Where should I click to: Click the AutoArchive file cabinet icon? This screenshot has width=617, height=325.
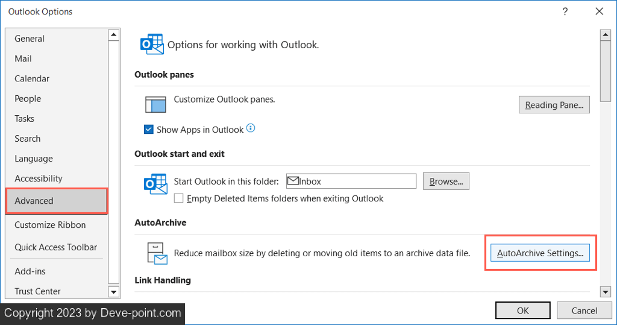point(155,253)
